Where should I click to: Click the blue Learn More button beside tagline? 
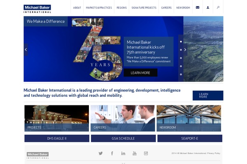coord(208,96)
